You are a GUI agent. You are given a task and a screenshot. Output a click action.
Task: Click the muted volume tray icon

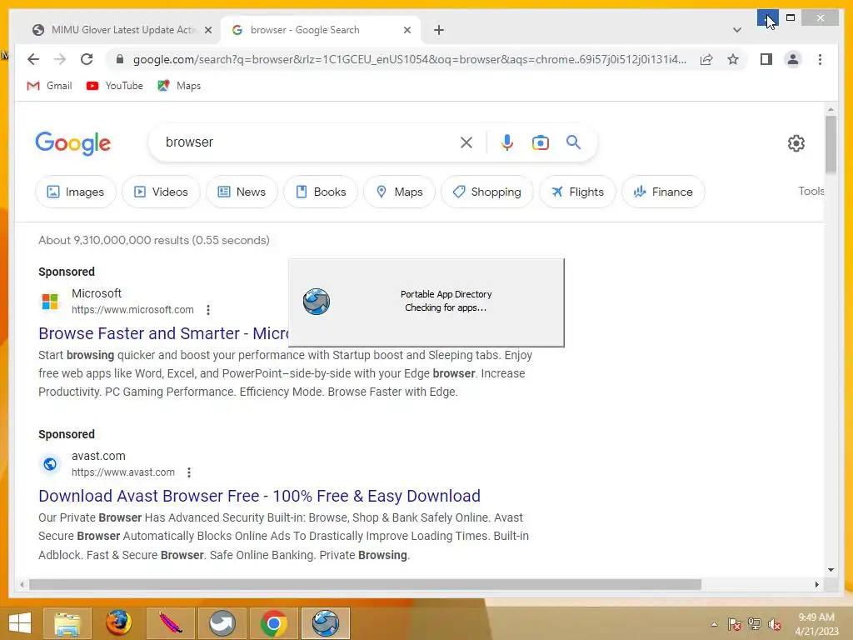pyautogui.click(x=775, y=624)
